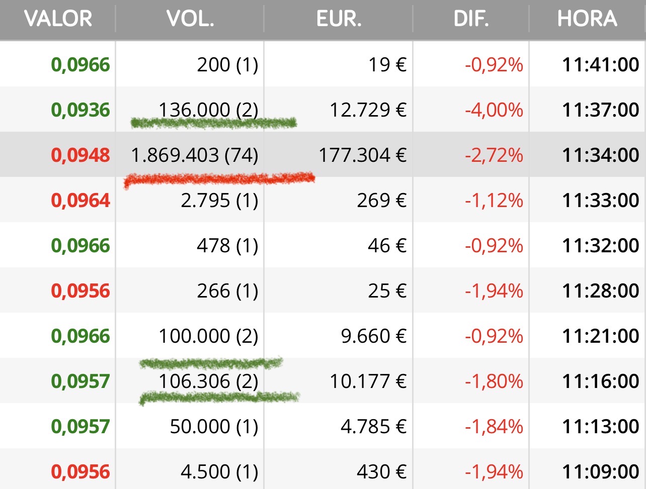Click the 136.000 (2) volume entry
The height and width of the screenshot is (489, 646).
click(208, 110)
